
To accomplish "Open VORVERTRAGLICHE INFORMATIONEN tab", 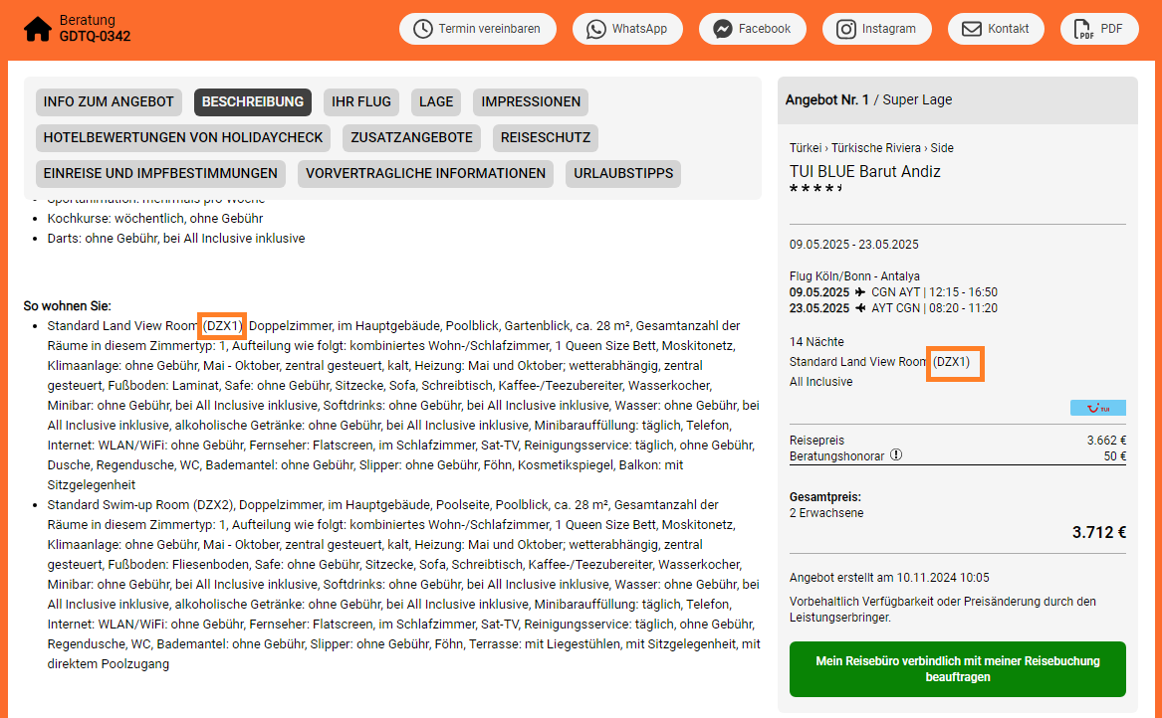I will (425, 173).
